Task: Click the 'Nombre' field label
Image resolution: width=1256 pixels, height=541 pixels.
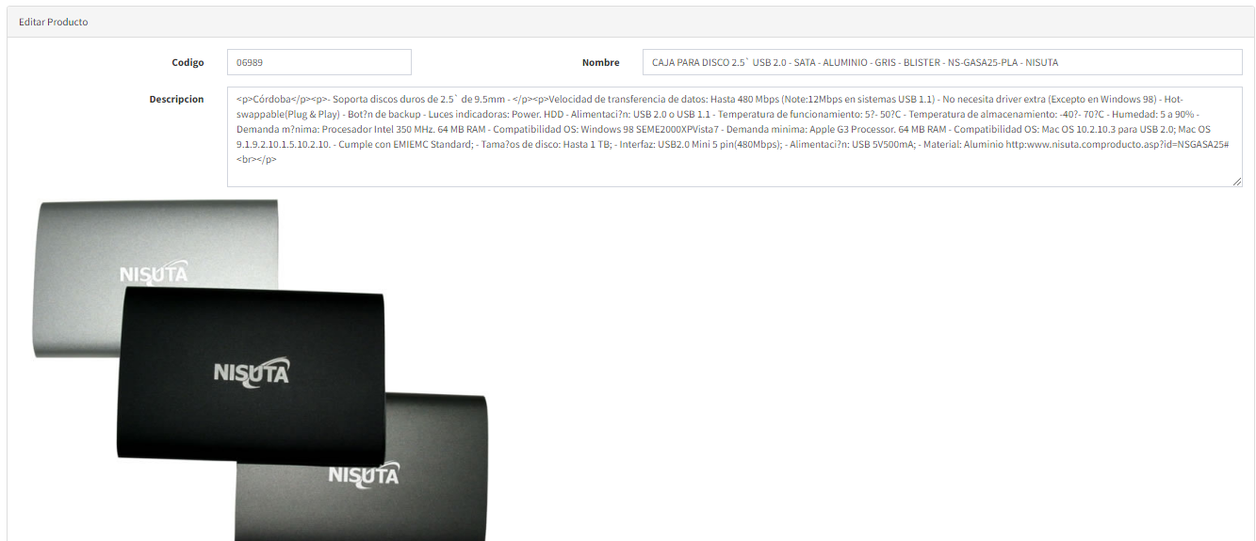Action: pyautogui.click(x=600, y=63)
